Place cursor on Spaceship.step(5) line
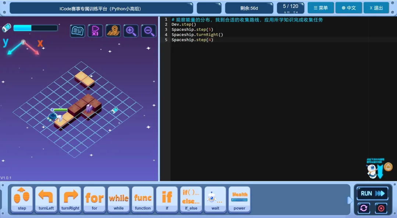The image size is (397, 218). click(x=192, y=30)
